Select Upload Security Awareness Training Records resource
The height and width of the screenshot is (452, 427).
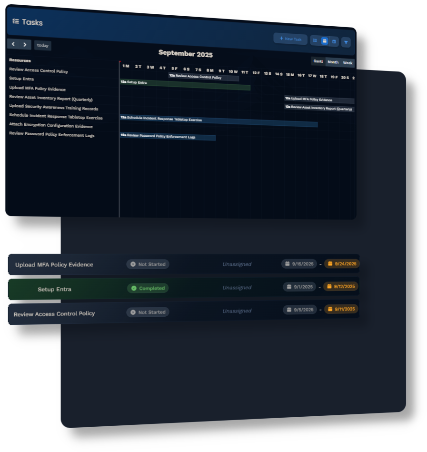54,107
